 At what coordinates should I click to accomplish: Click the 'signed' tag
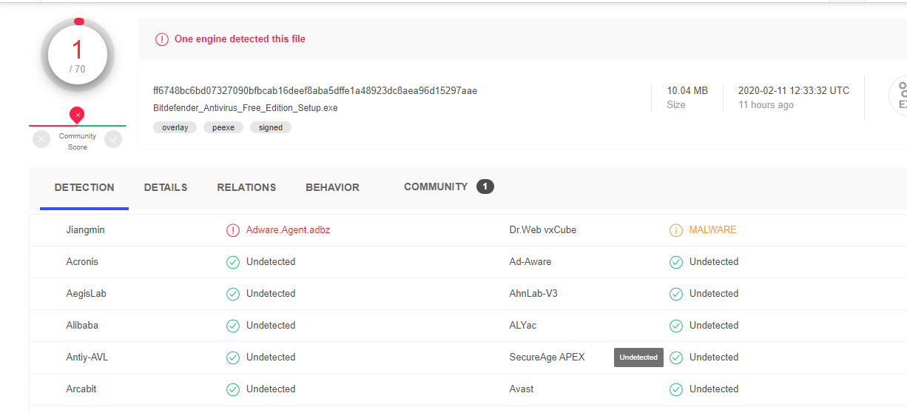271,127
